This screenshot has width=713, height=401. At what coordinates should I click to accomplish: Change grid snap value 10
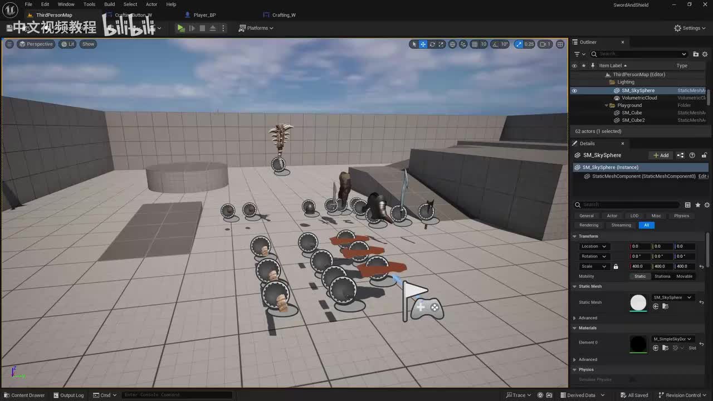click(x=484, y=44)
